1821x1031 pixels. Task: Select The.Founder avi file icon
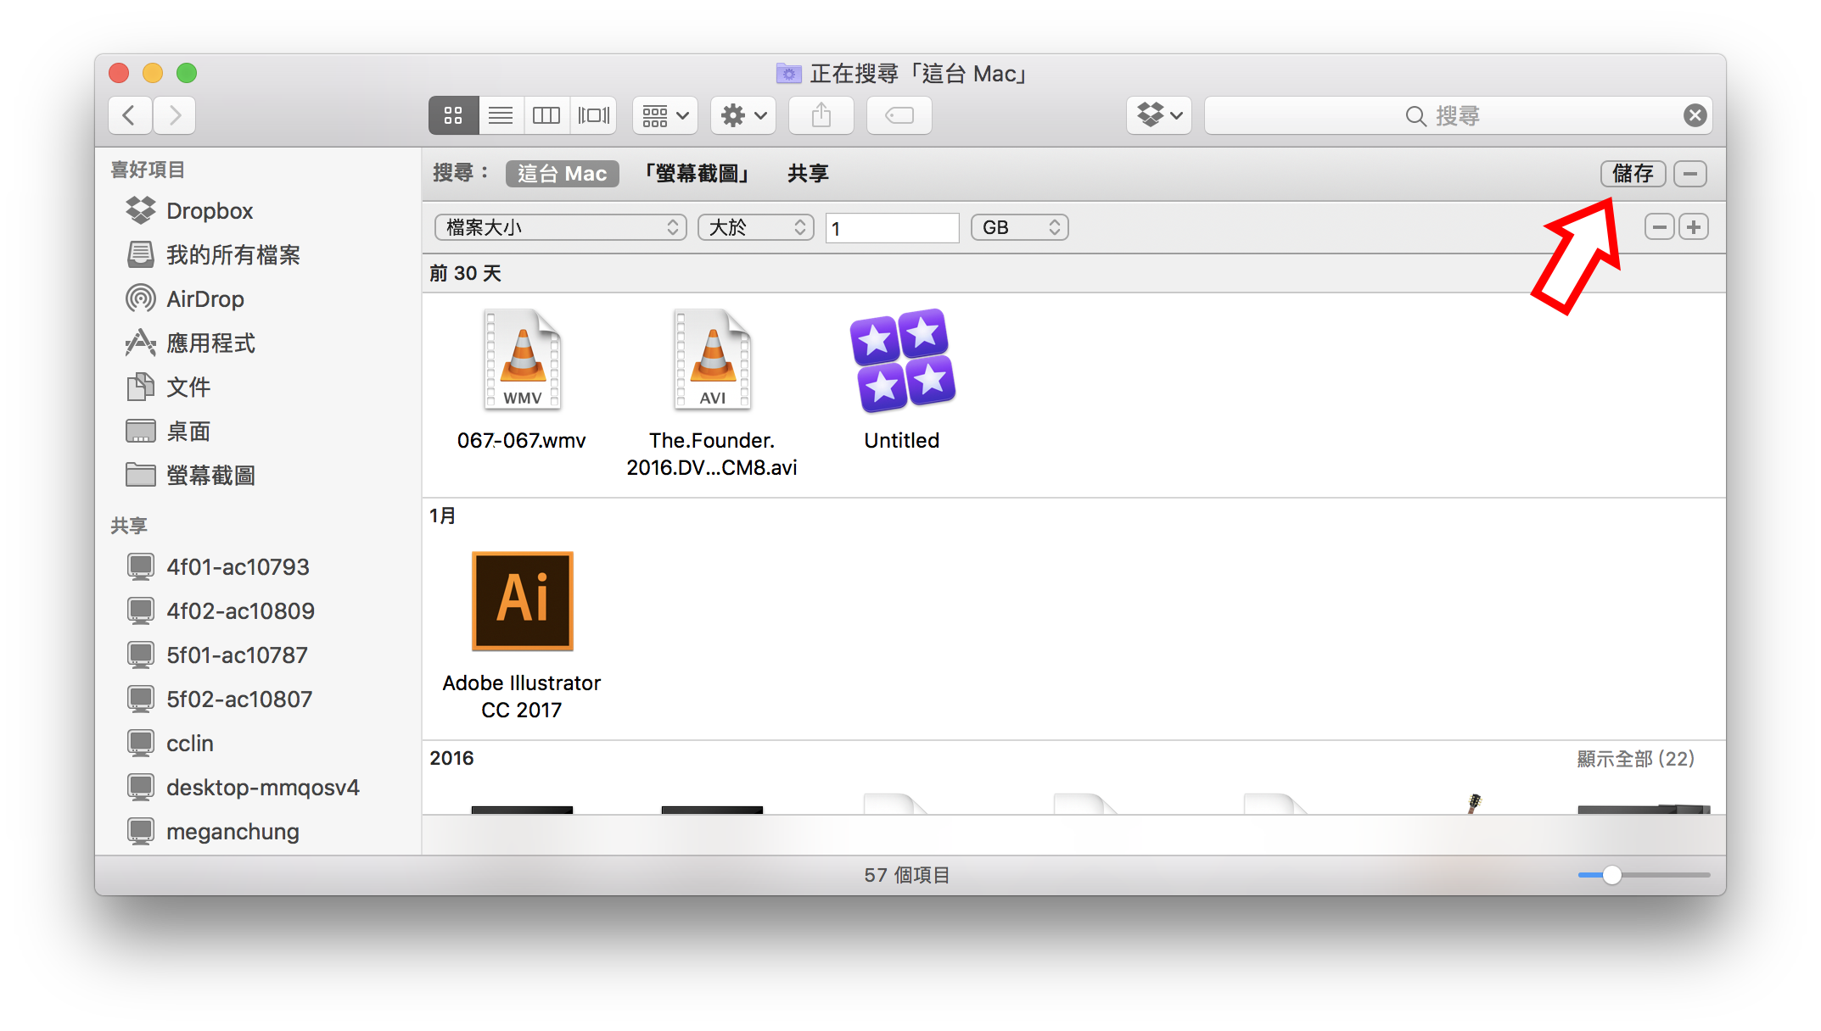click(712, 359)
